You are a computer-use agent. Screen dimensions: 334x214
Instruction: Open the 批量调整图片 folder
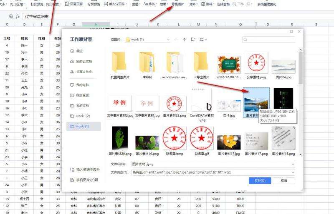tap(119, 63)
